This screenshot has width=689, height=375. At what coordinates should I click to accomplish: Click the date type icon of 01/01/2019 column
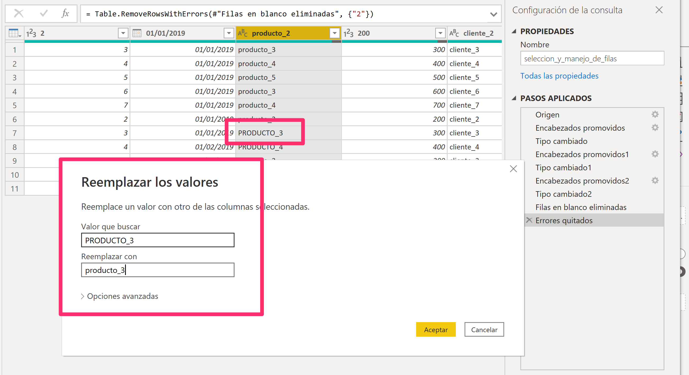(137, 33)
